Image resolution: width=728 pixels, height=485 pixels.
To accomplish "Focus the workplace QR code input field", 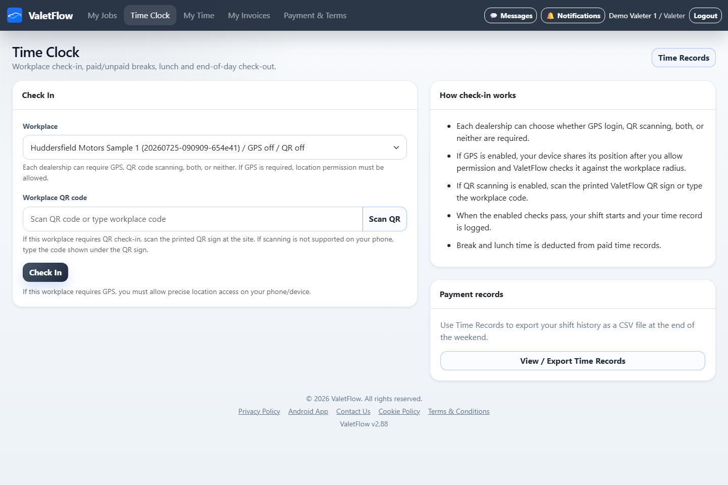I will [x=193, y=219].
